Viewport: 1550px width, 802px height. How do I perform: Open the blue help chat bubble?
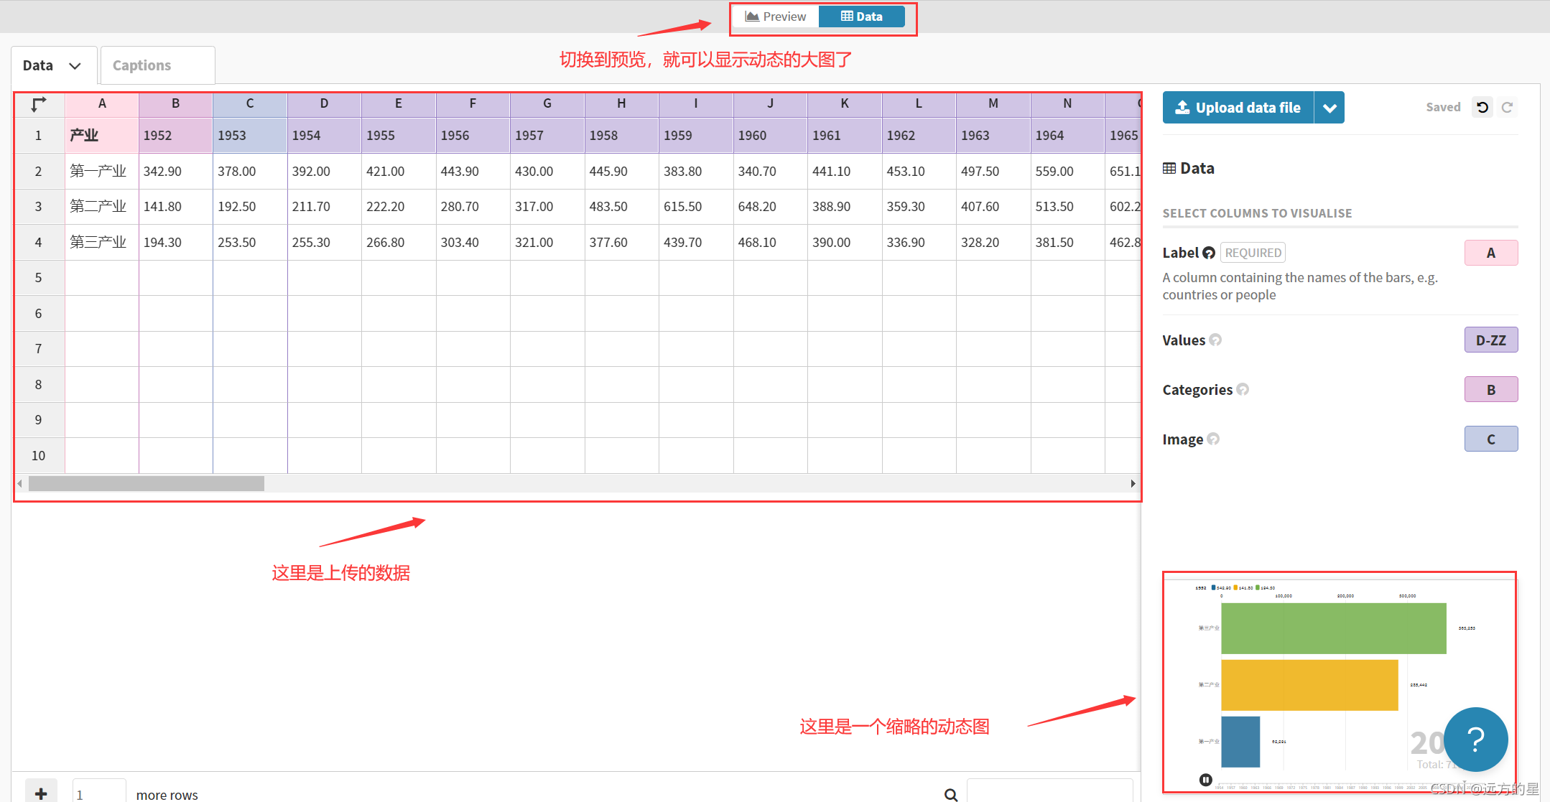(x=1475, y=739)
